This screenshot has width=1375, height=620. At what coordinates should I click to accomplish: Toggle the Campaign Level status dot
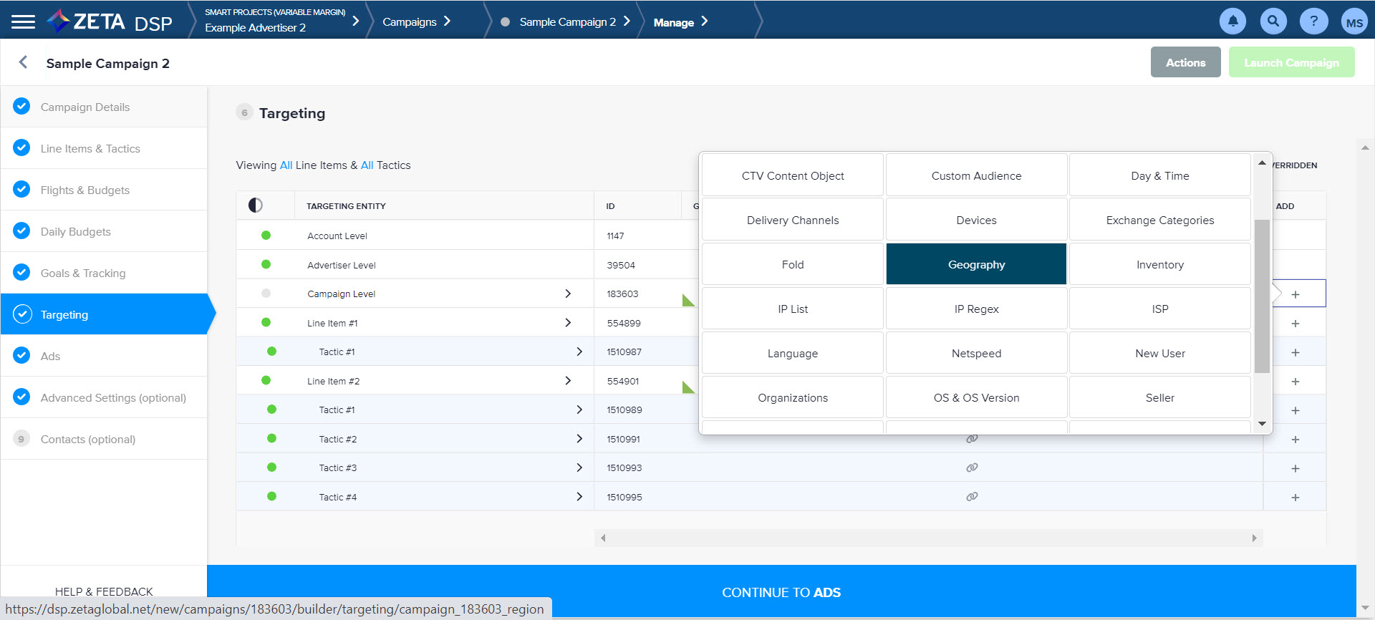pos(266,294)
